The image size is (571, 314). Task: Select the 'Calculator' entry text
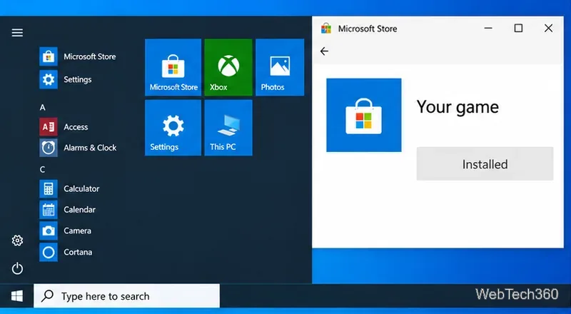pos(81,188)
